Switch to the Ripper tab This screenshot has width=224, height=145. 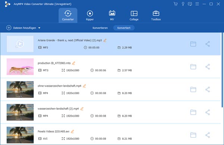90,16
